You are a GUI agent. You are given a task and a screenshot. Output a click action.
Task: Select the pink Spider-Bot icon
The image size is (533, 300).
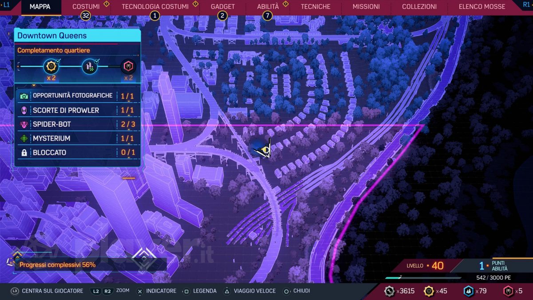24,124
